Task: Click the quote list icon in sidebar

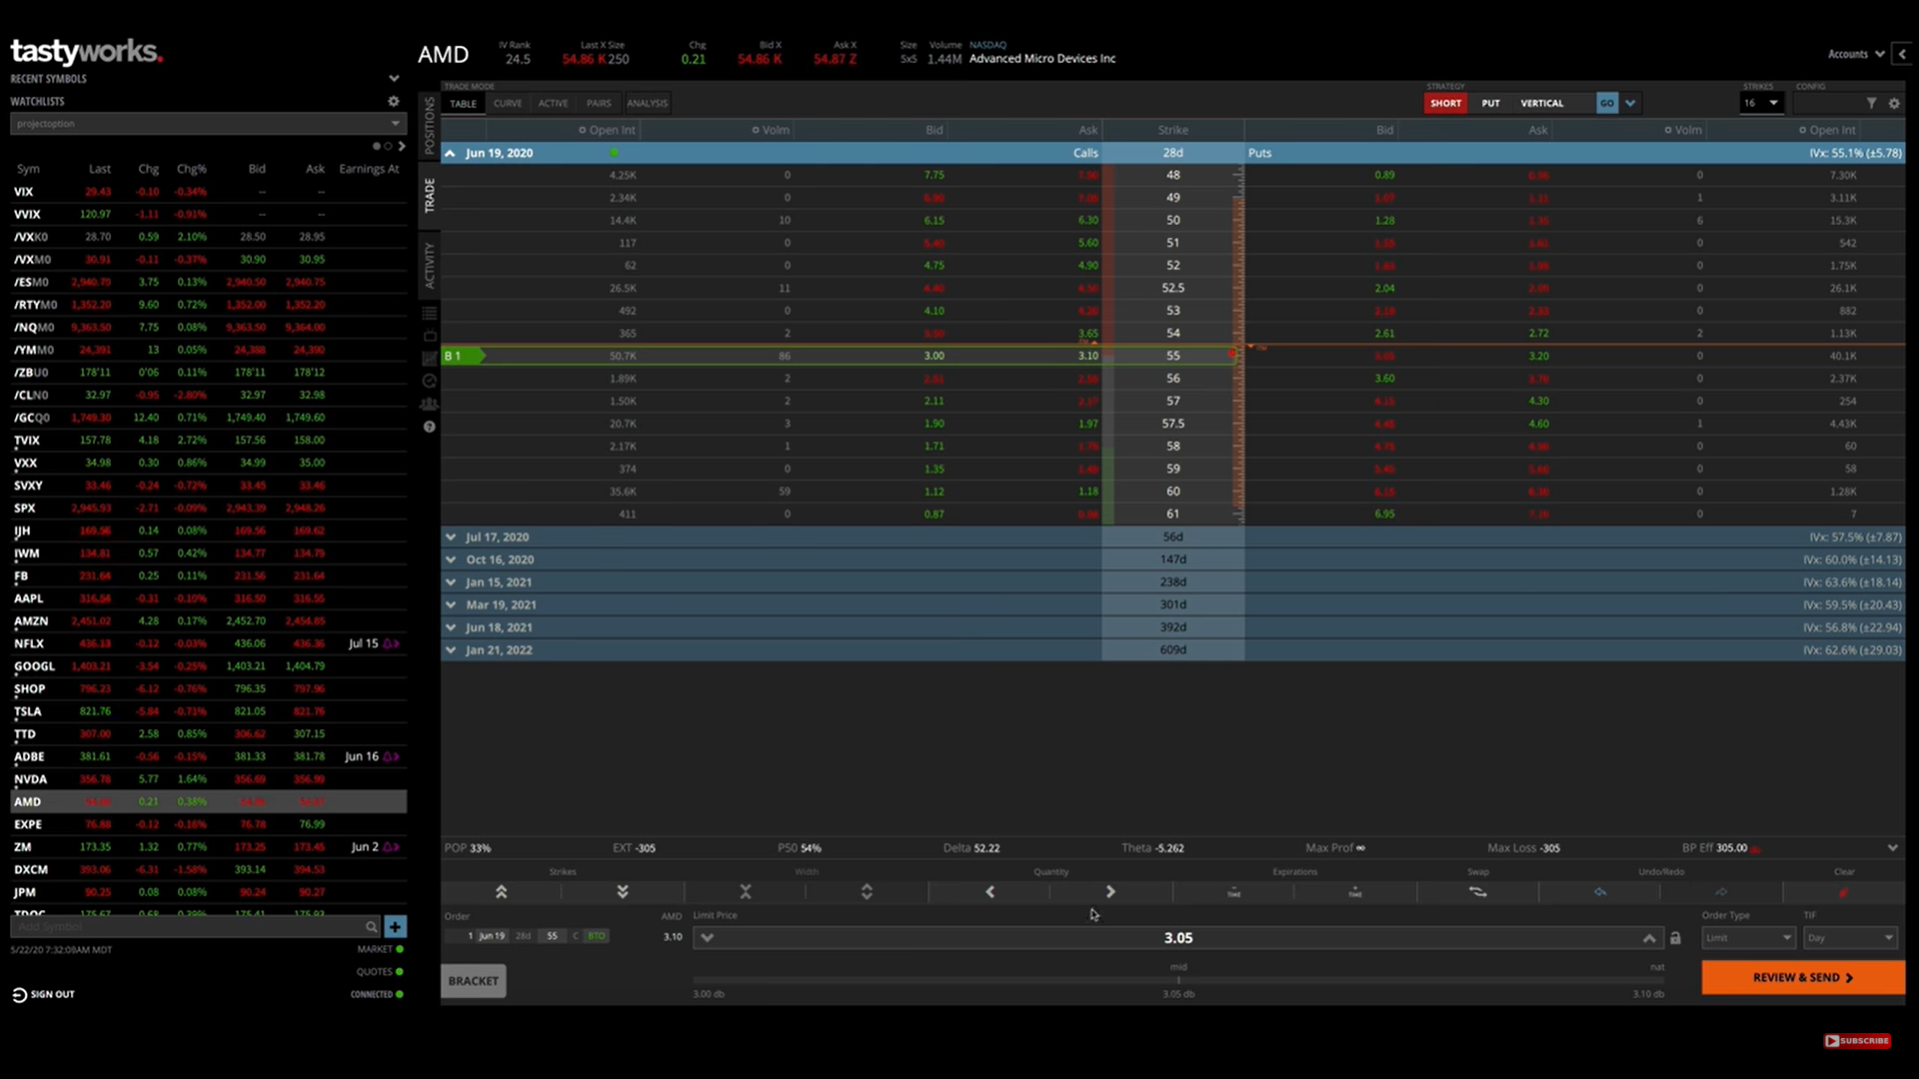Action: (430, 313)
